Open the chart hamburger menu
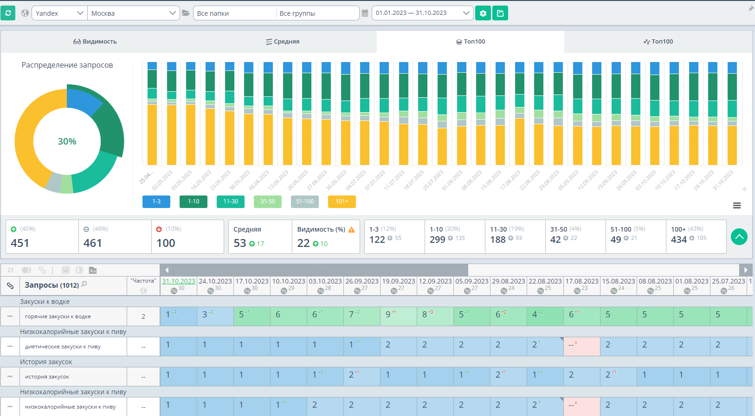This screenshot has width=755, height=416. pos(737,206)
